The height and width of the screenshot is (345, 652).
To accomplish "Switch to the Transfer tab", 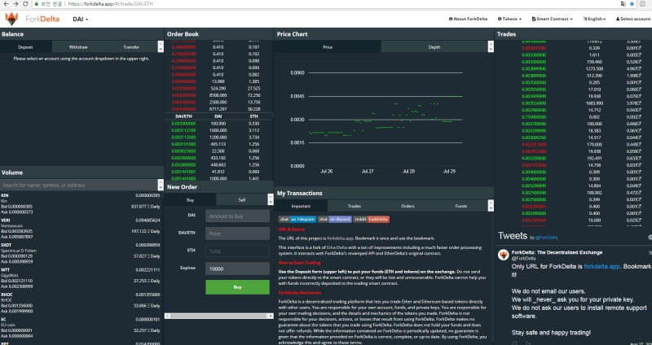I will tap(131, 47).
